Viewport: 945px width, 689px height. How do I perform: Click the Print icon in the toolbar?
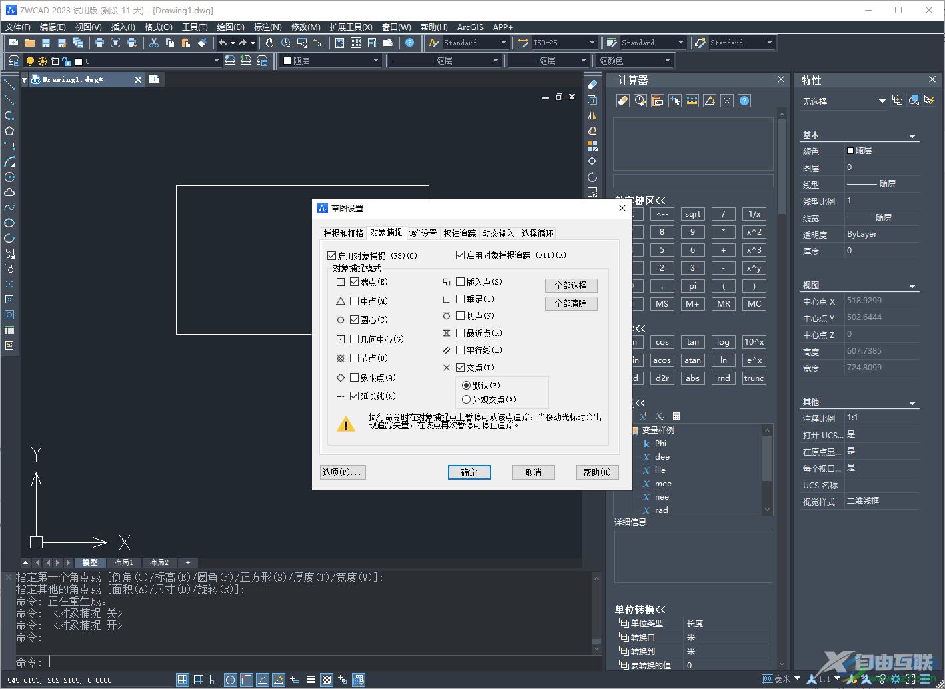coord(99,43)
